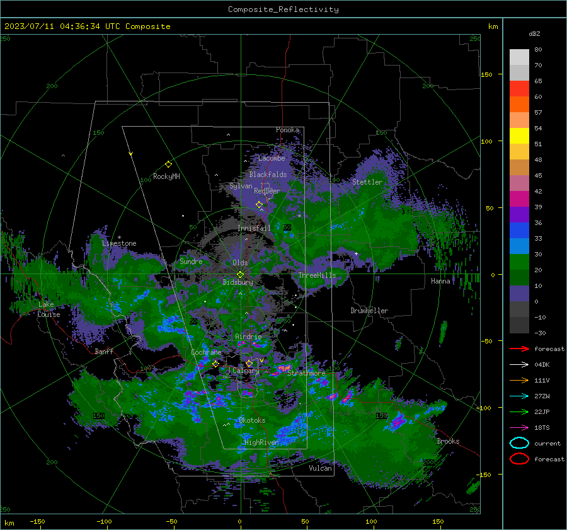Click the Strathmore city label

[x=306, y=373]
